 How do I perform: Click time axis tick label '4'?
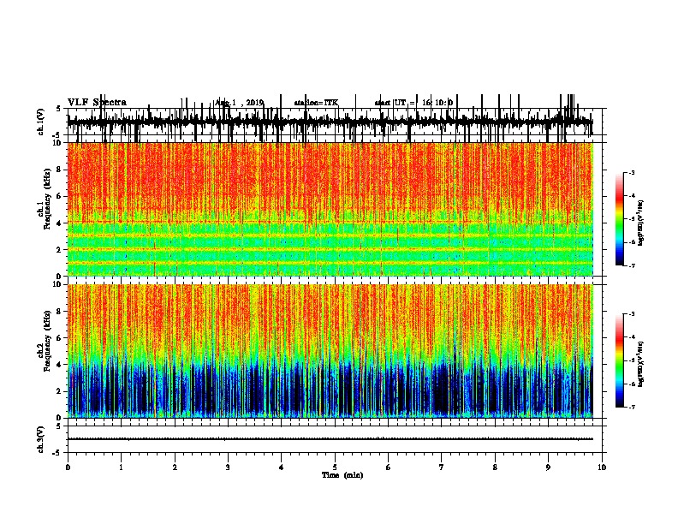282,467
